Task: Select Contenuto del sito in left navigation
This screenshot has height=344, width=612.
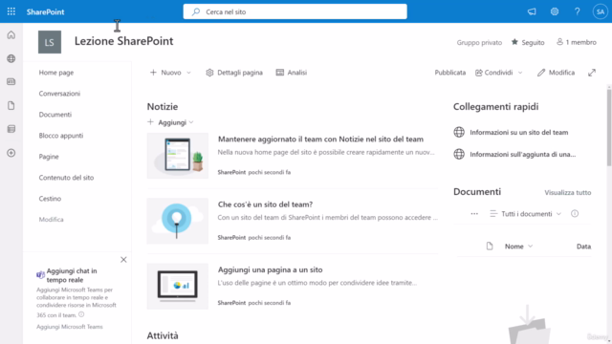Action: [x=66, y=178]
